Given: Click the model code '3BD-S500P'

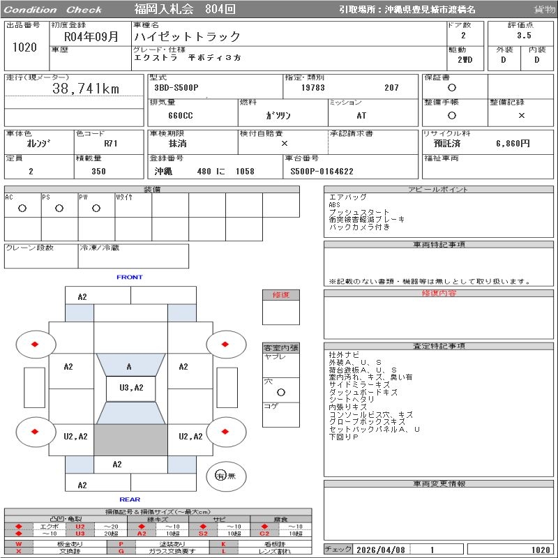Looking at the screenshot, I should [x=176, y=88].
